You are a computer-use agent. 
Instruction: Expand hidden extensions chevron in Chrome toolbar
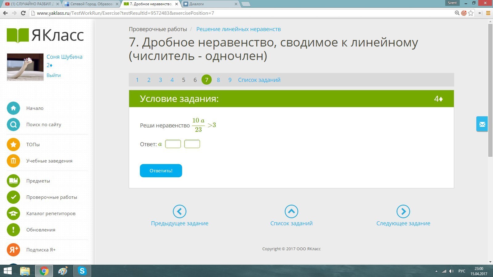479,13
